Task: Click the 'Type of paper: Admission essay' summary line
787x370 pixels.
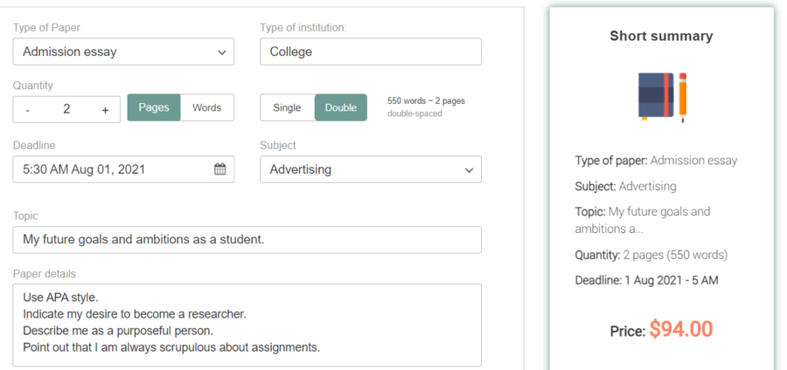Action: click(656, 161)
